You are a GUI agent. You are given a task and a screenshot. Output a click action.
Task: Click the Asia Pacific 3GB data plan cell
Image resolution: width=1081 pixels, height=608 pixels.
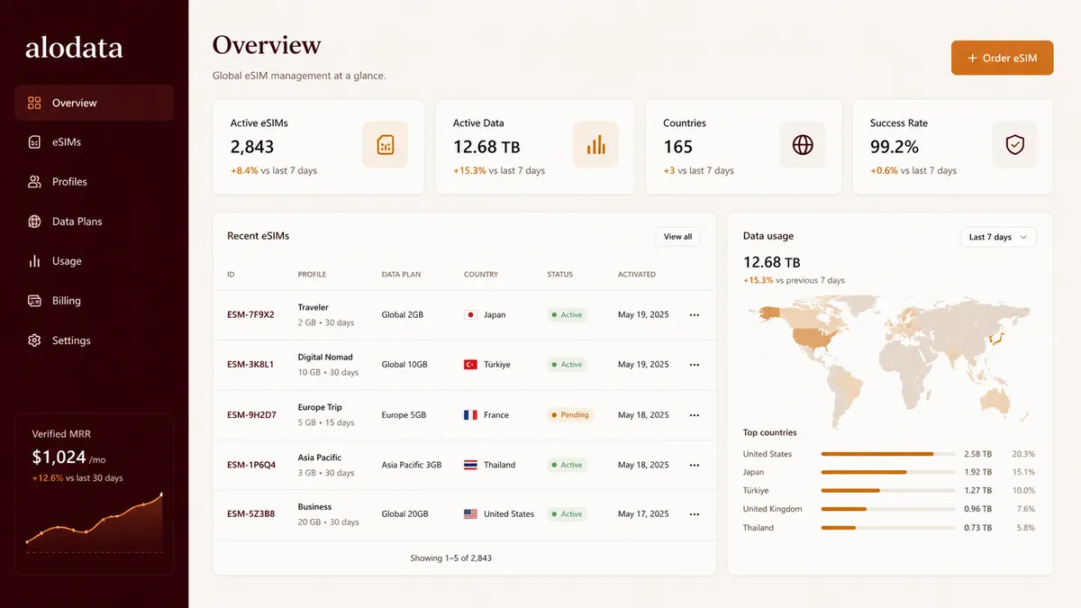point(412,465)
